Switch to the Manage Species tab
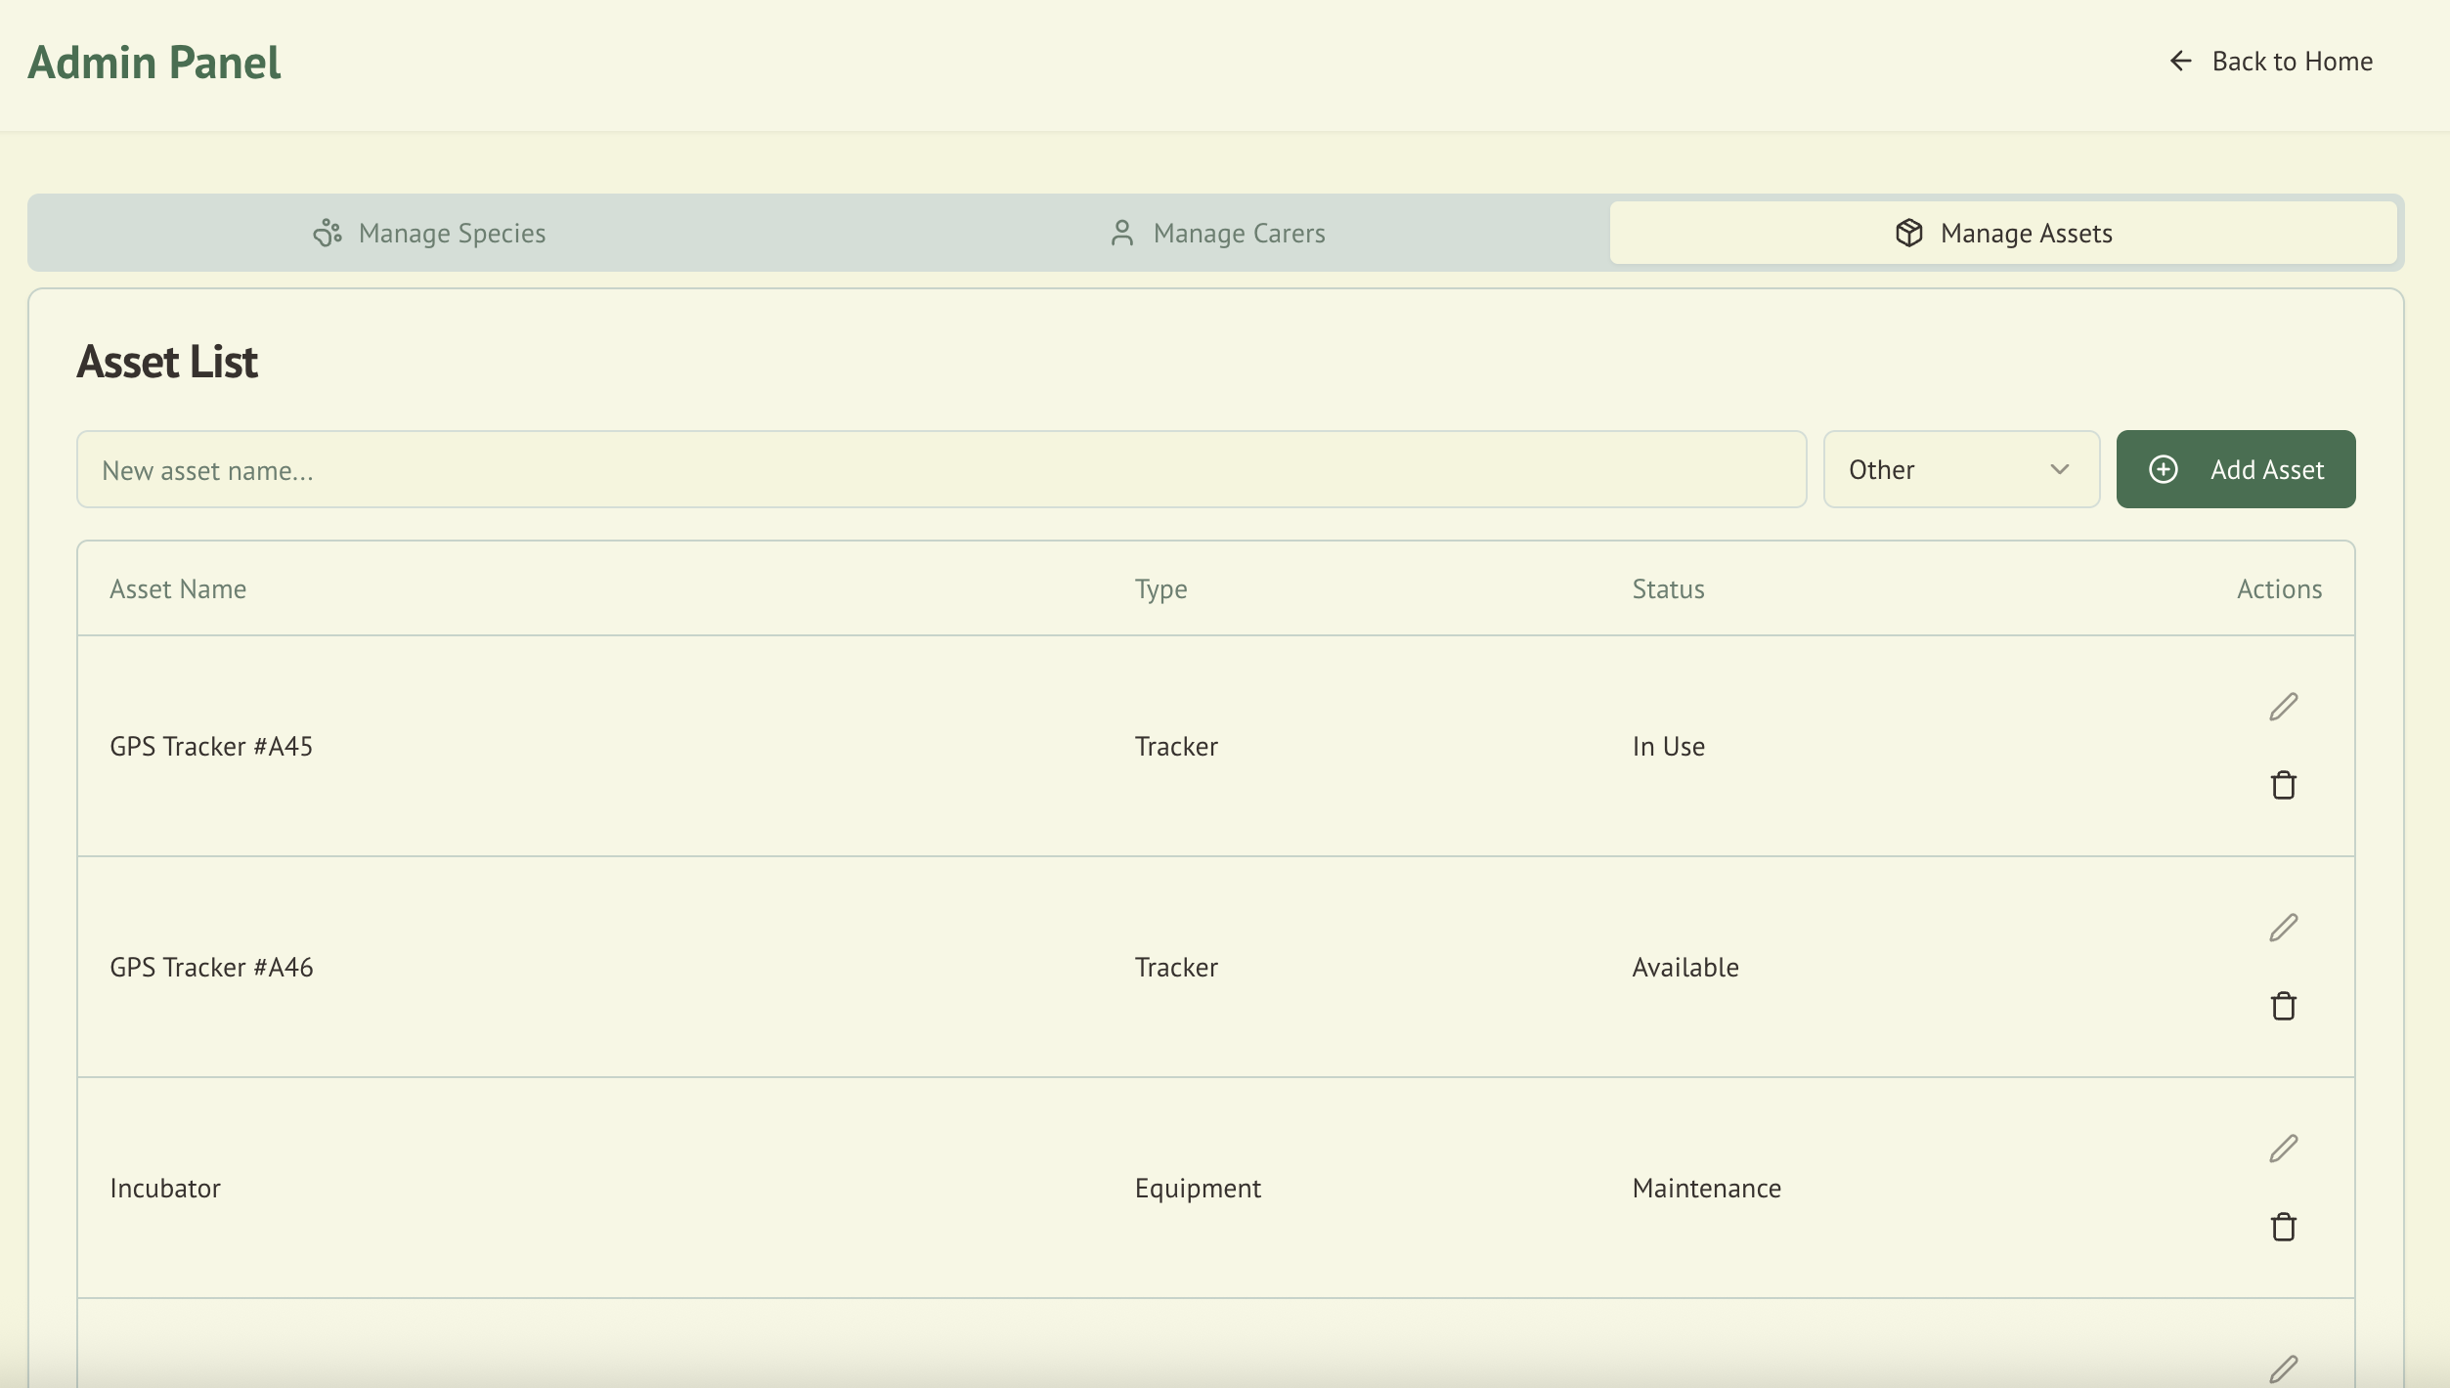Image resolution: width=2450 pixels, height=1388 pixels. point(429,234)
